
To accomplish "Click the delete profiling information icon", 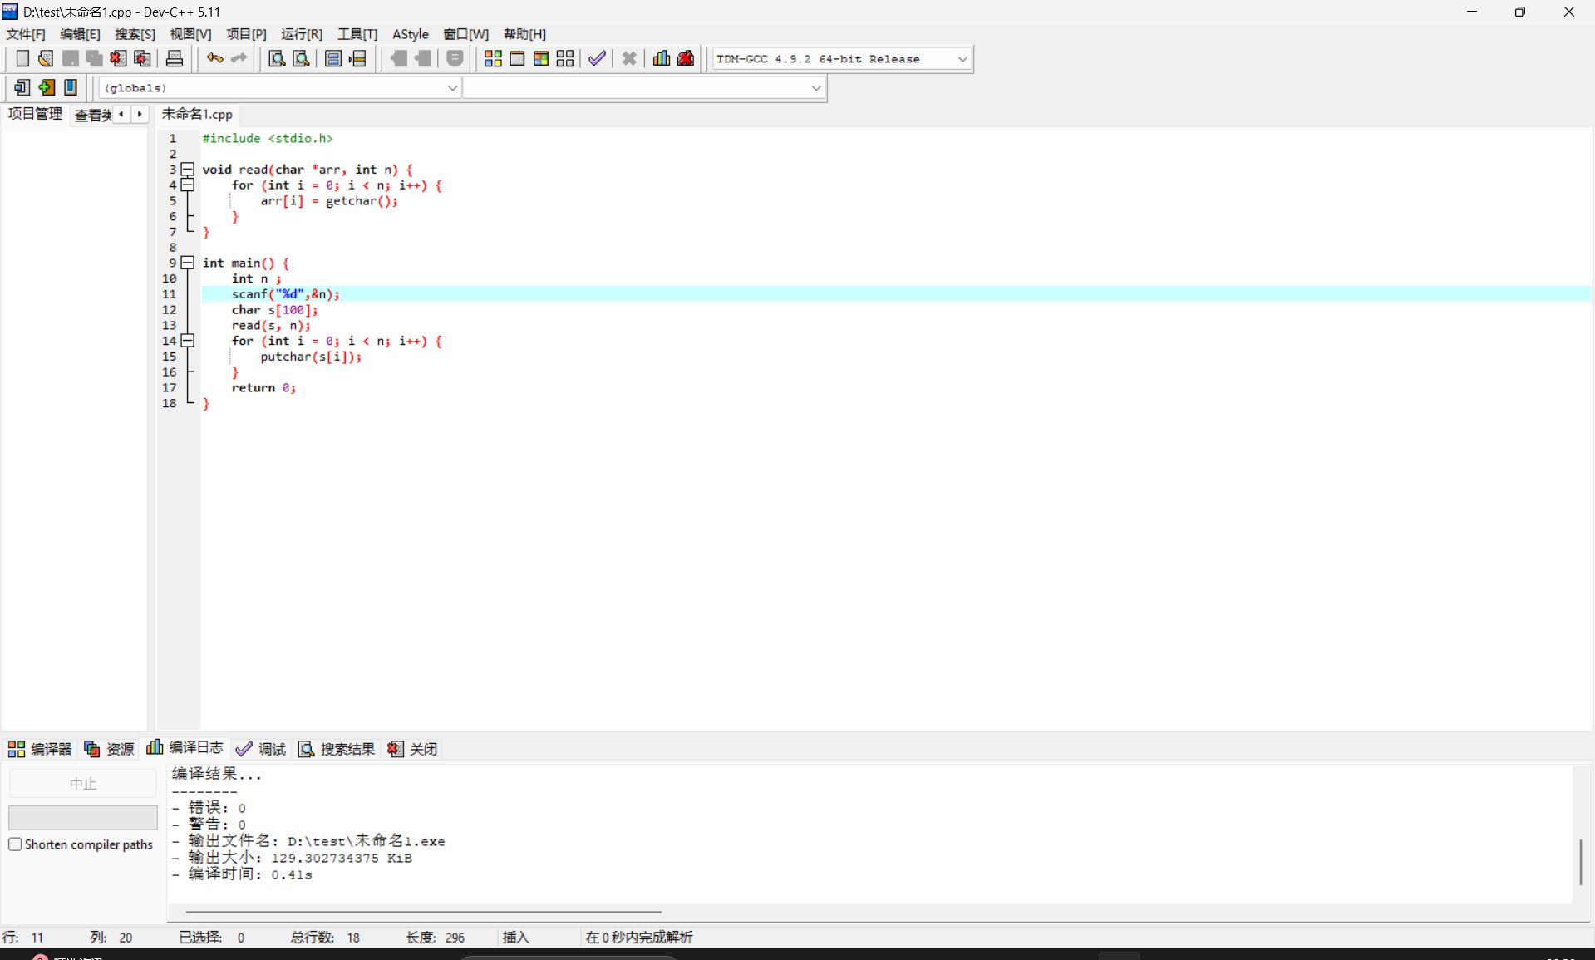I will pyautogui.click(x=686, y=58).
